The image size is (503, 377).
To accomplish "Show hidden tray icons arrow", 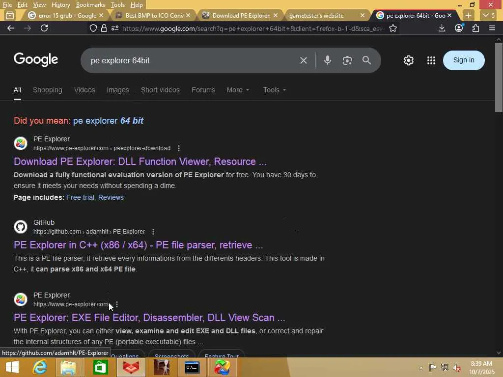I will click(x=421, y=368).
